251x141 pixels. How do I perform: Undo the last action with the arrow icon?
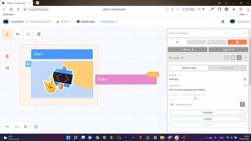[18, 34]
